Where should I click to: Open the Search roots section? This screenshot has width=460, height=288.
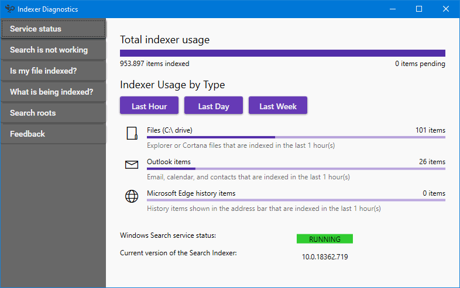coord(53,113)
